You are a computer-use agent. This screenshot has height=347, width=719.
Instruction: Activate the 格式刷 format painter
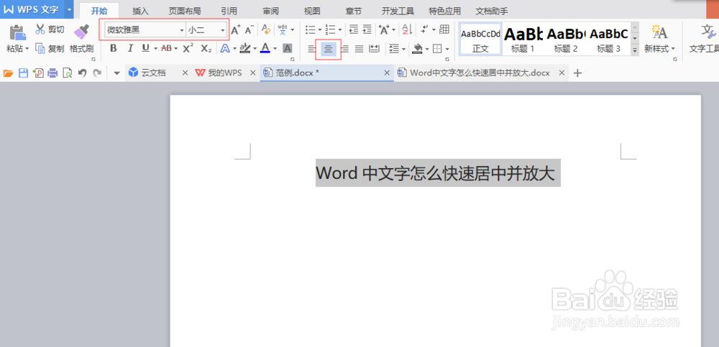click(82, 39)
